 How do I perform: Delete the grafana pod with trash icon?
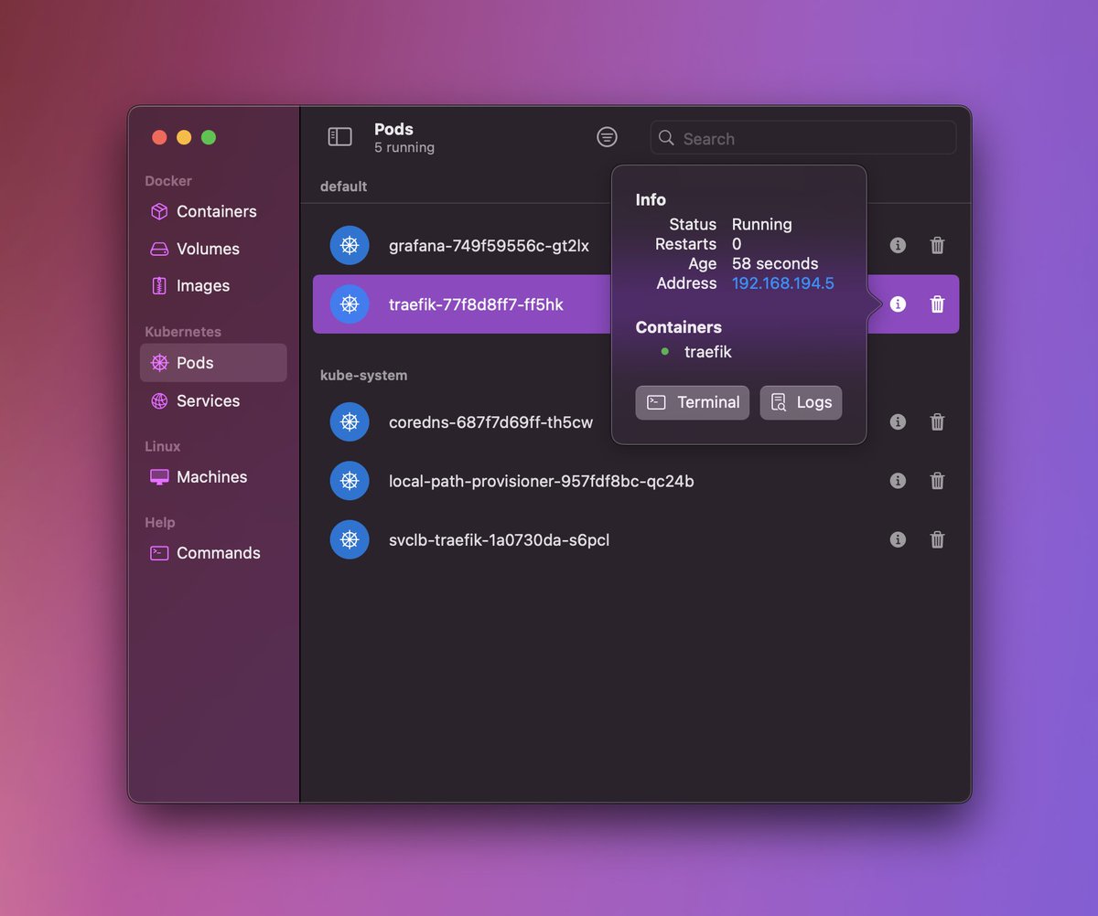click(x=937, y=245)
